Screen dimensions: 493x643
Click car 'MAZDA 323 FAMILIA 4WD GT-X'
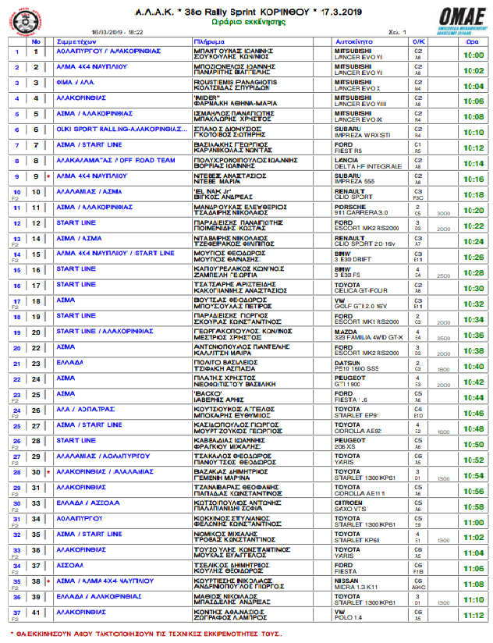[x=369, y=335]
